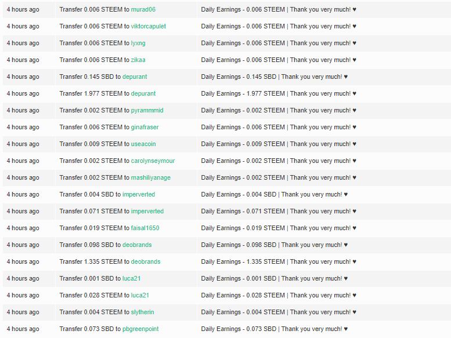The image size is (451, 338).
Task: Click '4 hours ago' in faisal1650 row
Action: point(23,228)
